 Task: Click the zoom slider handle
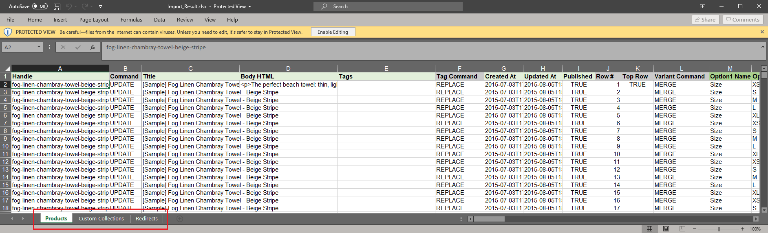[719, 229]
